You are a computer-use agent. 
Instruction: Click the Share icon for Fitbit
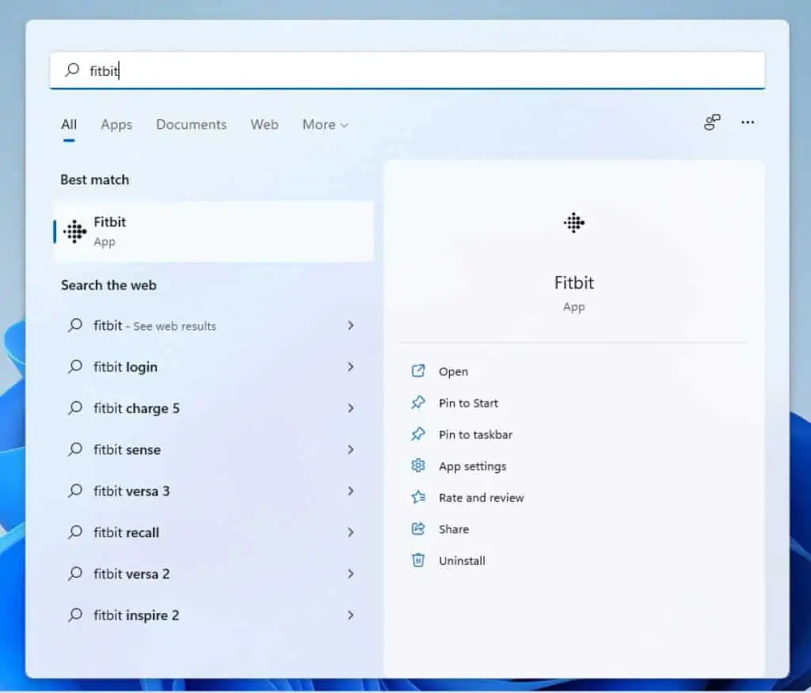click(419, 529)
